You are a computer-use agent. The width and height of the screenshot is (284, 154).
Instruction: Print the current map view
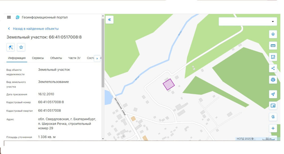coord(273,80)
